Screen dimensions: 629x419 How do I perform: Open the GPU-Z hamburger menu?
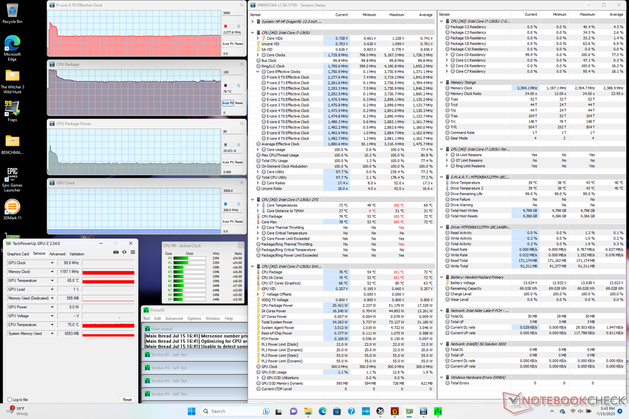tap(133, 252)
